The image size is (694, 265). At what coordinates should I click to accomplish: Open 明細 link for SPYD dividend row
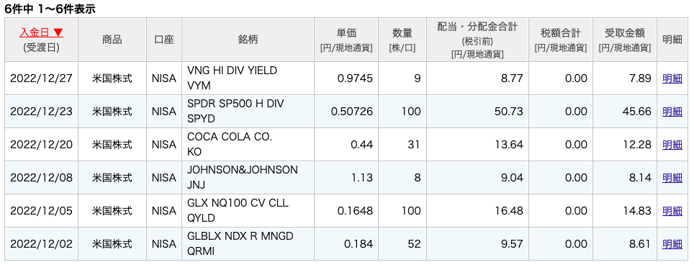click(x=672, y=112)
